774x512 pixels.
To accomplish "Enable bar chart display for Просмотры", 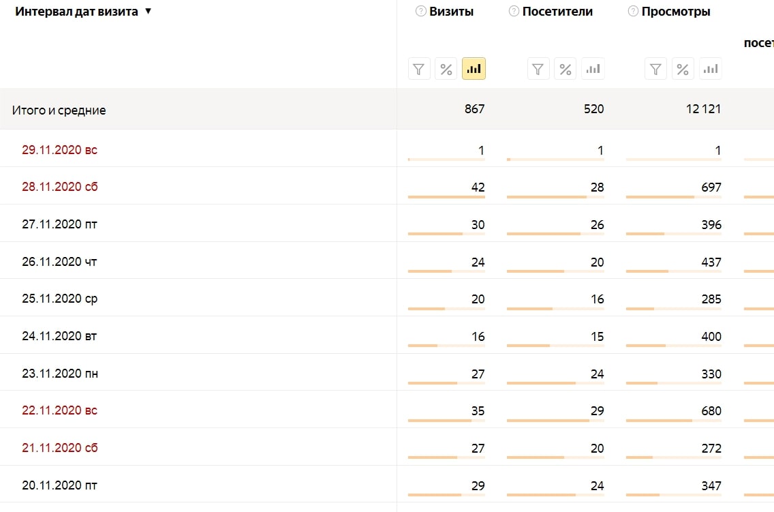I will [x=711, y=69].
